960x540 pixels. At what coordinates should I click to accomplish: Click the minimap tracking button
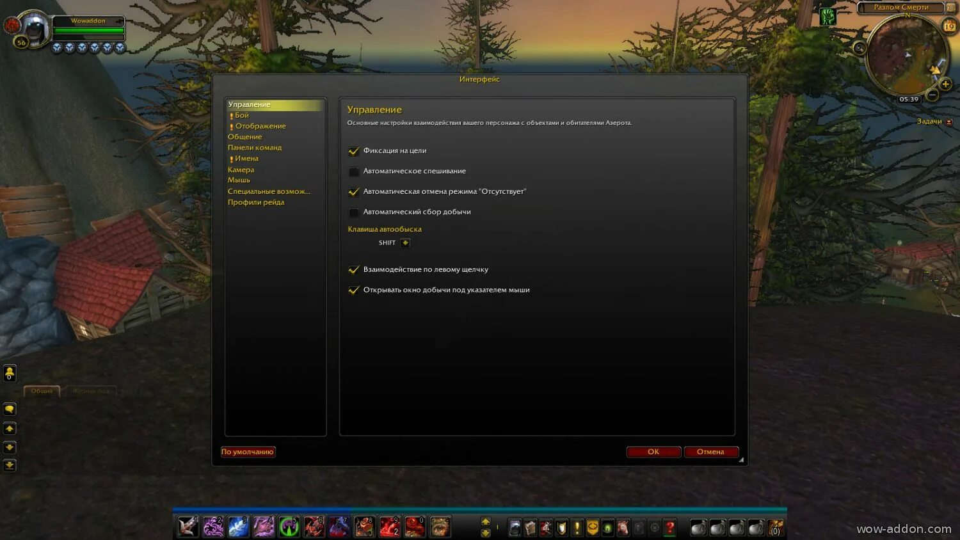coord(860,48)
